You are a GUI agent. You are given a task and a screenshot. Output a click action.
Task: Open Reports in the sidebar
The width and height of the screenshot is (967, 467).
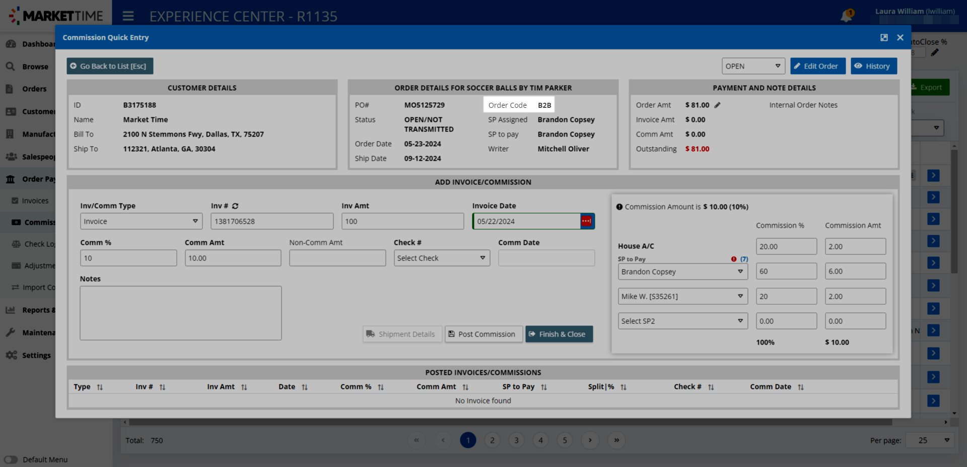[30, 310]
